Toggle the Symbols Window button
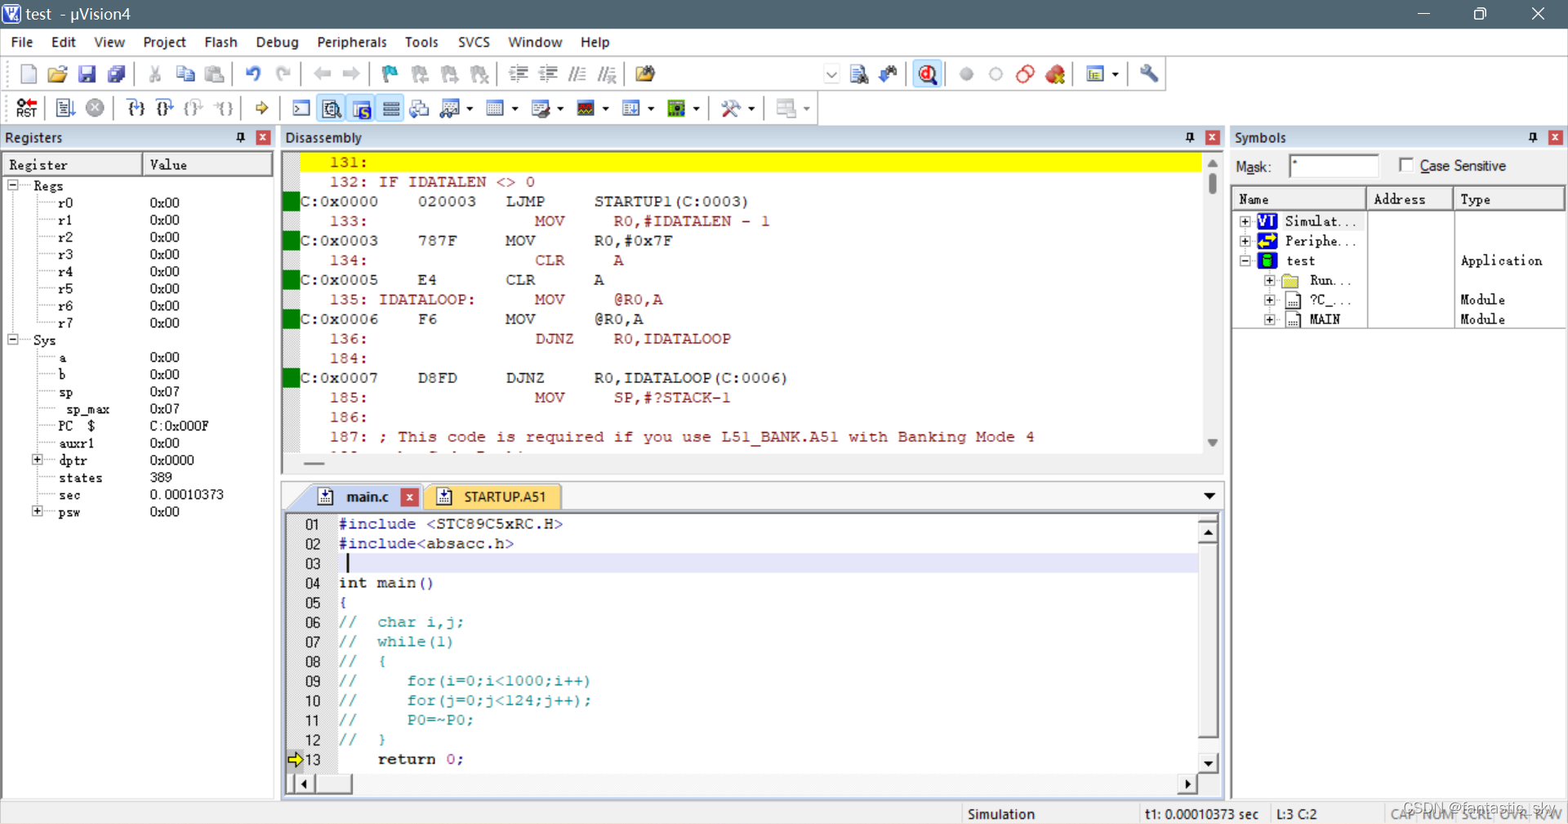This screenshot has height=824, width=1568. 361,108
